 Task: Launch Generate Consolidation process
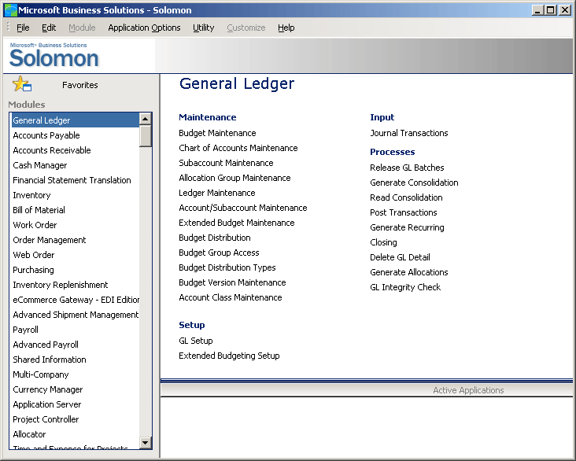click(414, 183)
